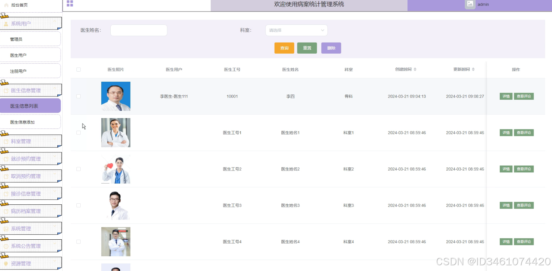The height and width of the screenshot is (271, 552).
Task: Click the grid menu icon in header
Action: click(70, 4)
